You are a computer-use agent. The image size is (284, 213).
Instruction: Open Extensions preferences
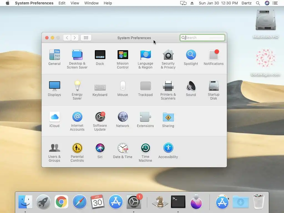tap(145, 120)
